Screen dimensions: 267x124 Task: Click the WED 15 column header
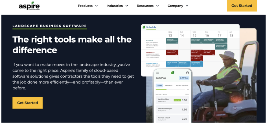point(194,34)
